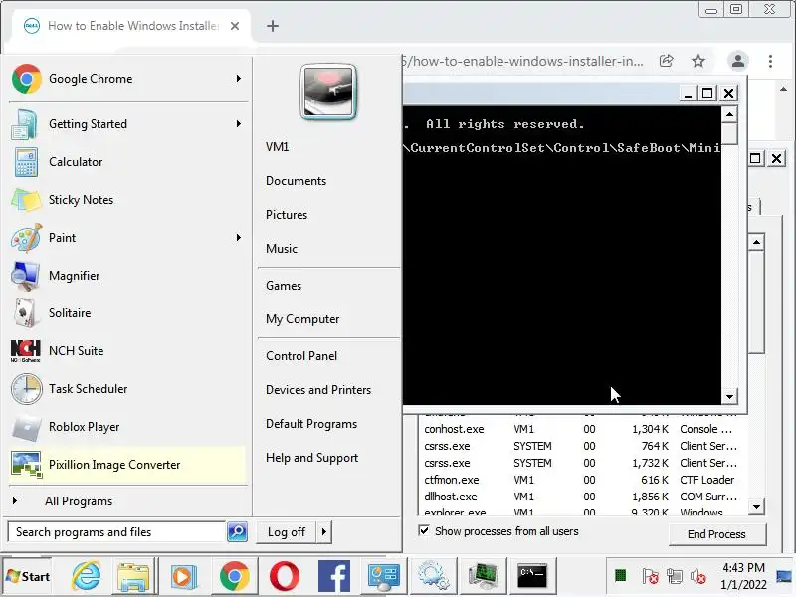Click the Log off button
This screenshot has width=796, height=597.
(x=287, y=532)
